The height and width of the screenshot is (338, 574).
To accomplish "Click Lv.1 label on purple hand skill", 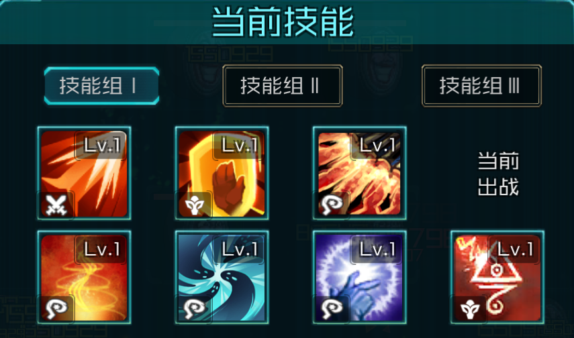I will click(x=377, y=249).
